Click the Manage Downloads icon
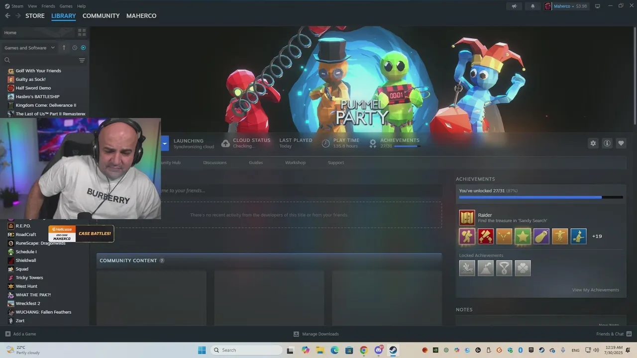 [x=296, y=334]
